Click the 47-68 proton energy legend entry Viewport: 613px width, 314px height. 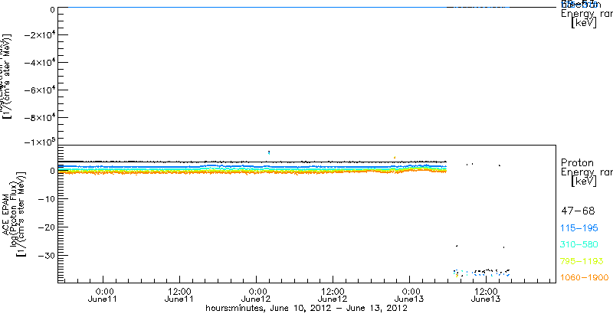[578, 211]
